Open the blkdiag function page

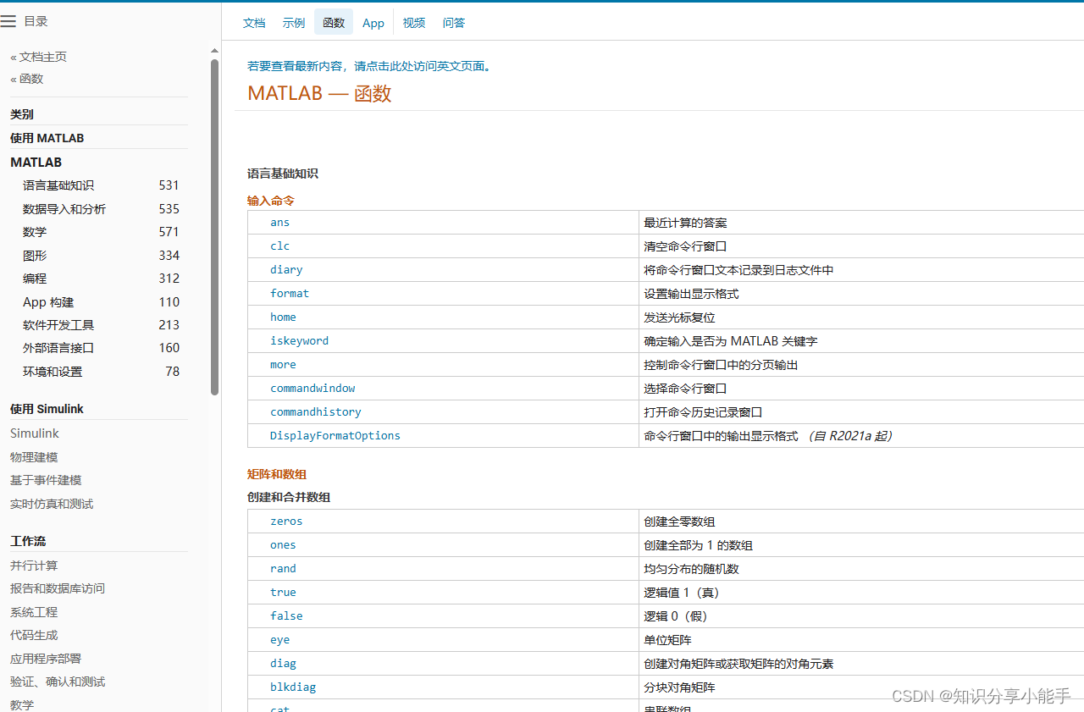coord(293,687)
